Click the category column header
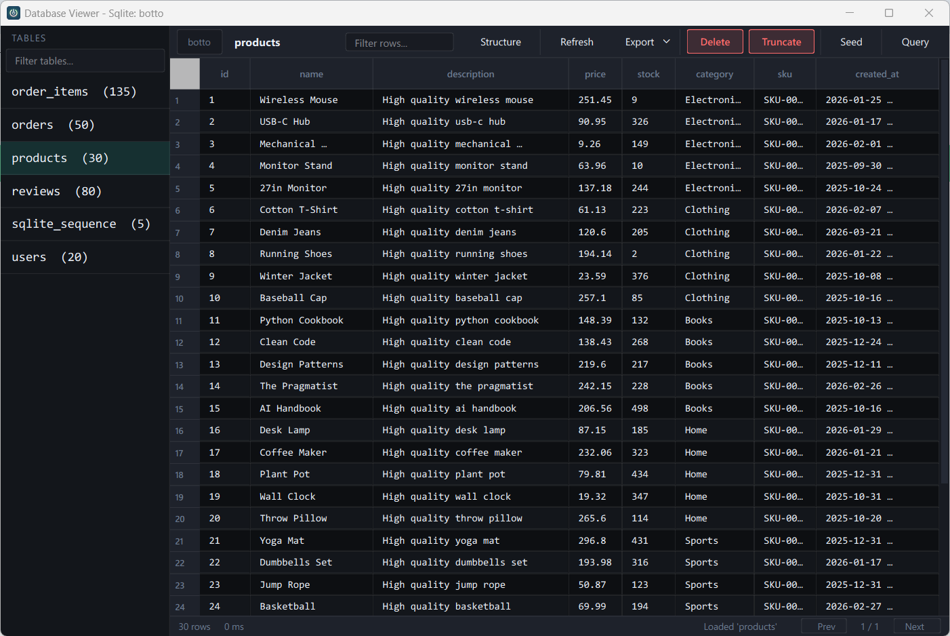Viewport: 950px width, 636px height. [715, 74]
